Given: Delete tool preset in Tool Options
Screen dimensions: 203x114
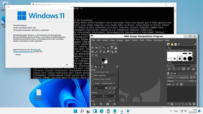Looking at the screenshot, I should pos(108,104).
